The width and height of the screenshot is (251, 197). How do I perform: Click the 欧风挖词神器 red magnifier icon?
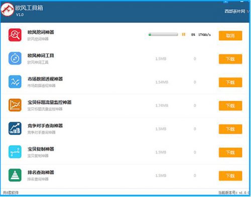[x=15, y=35]
